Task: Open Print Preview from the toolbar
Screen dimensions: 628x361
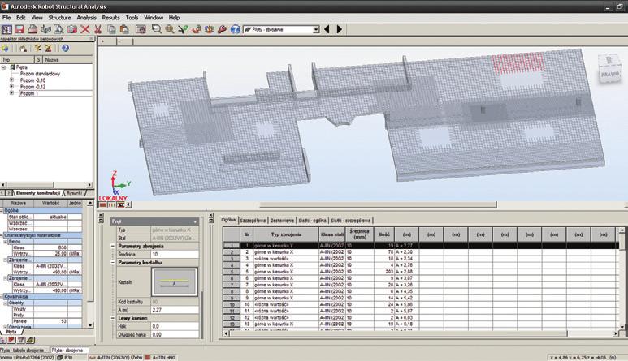Action: pyautogui.click(x=58, y=29)
